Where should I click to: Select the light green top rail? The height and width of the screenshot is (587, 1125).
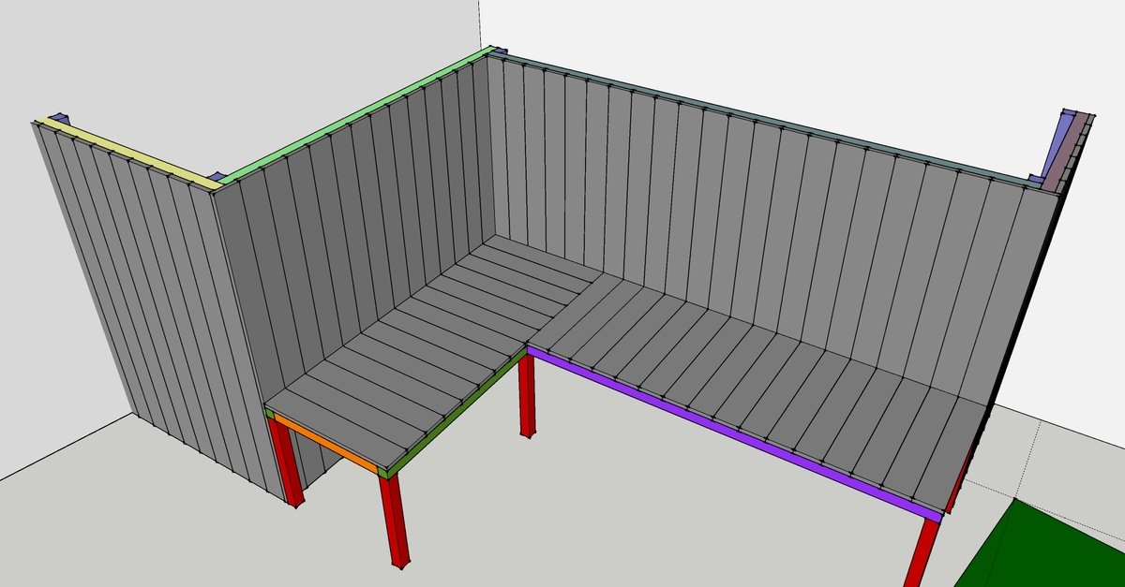(356, 114)
